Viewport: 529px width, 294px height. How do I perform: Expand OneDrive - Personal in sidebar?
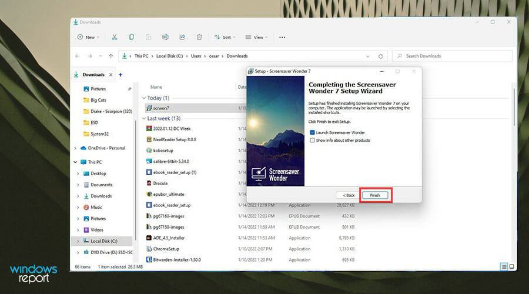(x=75, y=148)
